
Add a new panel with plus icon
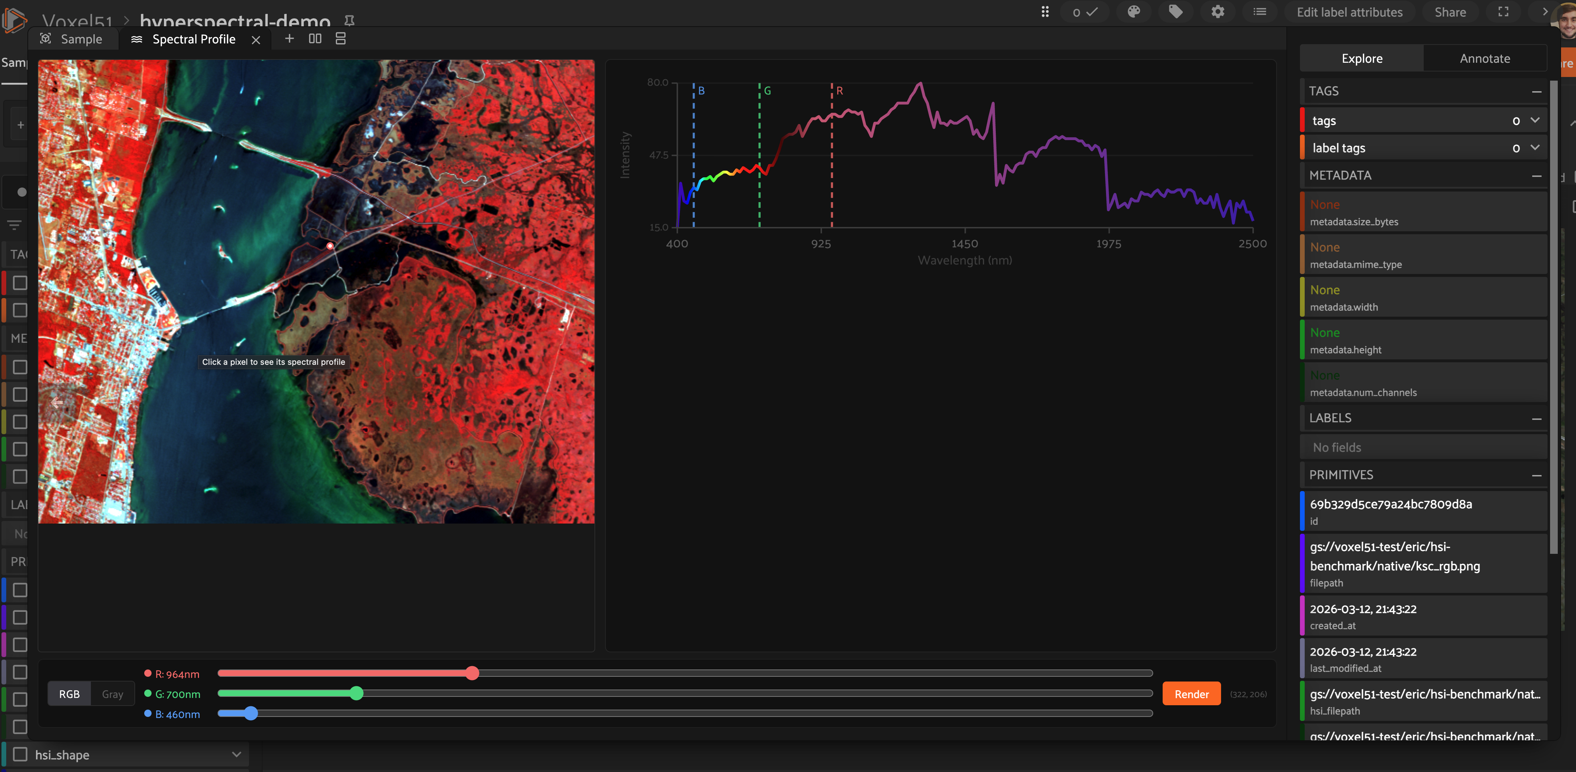[x=289, y=39]
